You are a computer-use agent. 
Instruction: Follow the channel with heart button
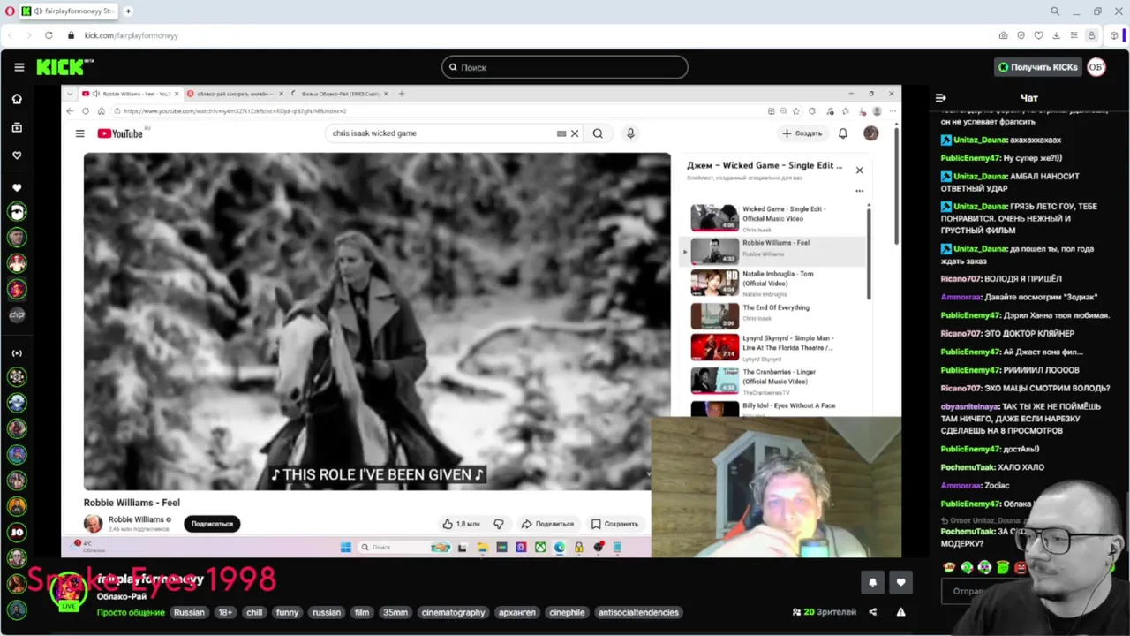[900, 582]
